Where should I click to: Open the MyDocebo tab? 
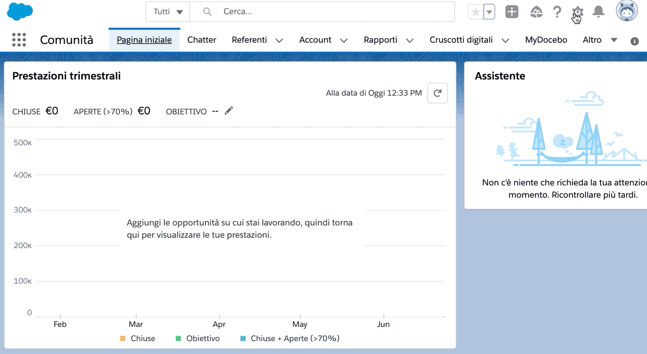pos(546,40)
